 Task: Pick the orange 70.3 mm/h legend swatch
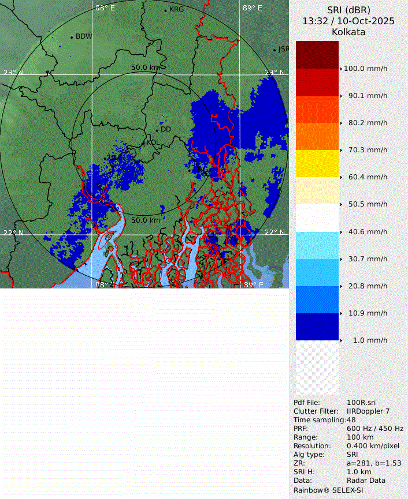tap(317, 136)
